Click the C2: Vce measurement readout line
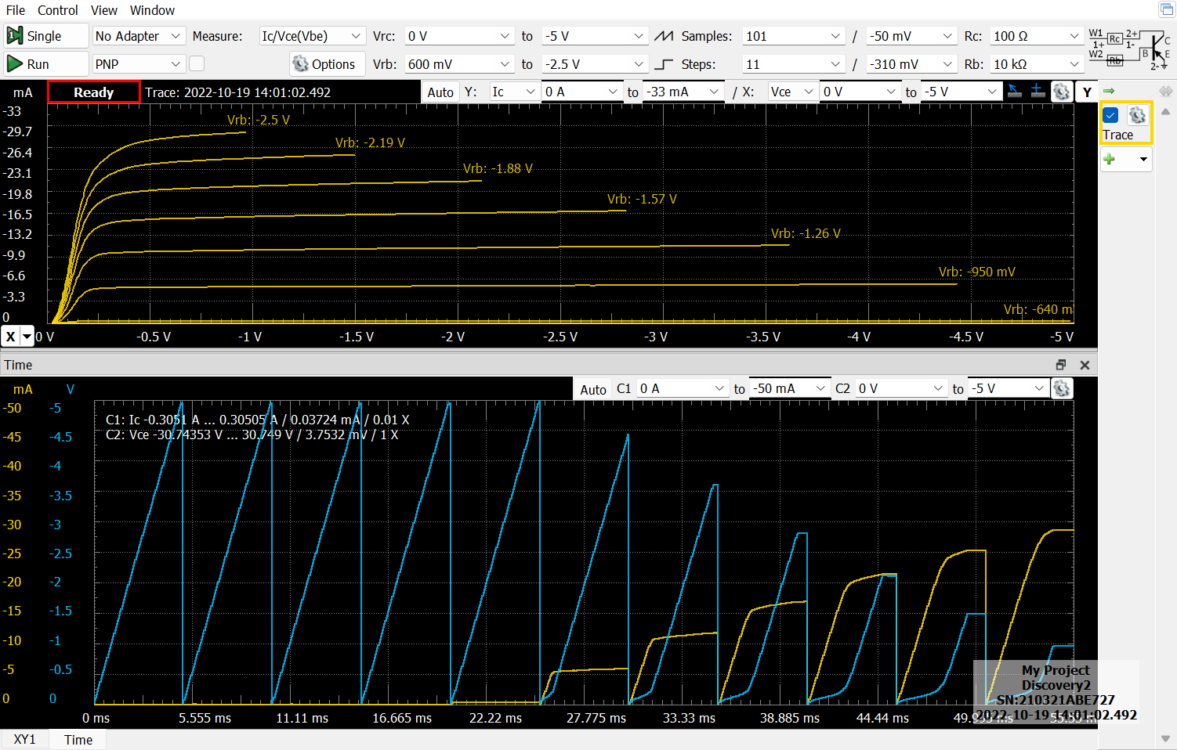Image resolution: width=1177 pixels, height=750 pixels. click(252, 434)
